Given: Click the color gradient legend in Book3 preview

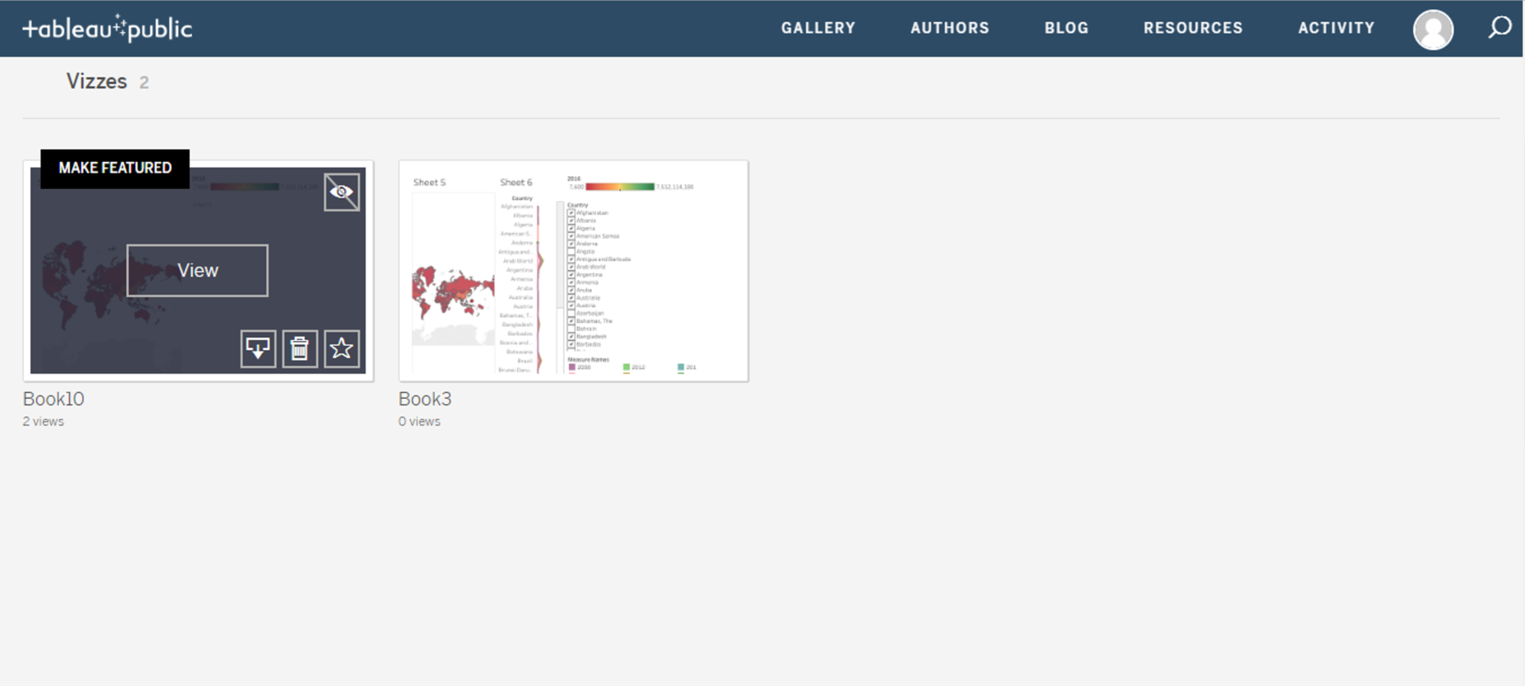Looking at the screenshot, I should point(620,187).
